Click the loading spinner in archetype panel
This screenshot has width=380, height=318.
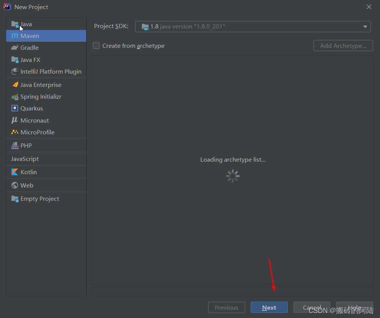pos(233,176)
